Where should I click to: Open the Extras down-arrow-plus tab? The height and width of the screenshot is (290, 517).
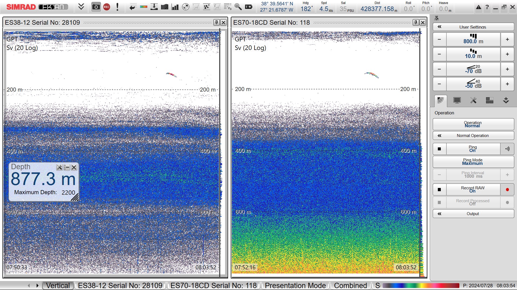click(506, 101)
